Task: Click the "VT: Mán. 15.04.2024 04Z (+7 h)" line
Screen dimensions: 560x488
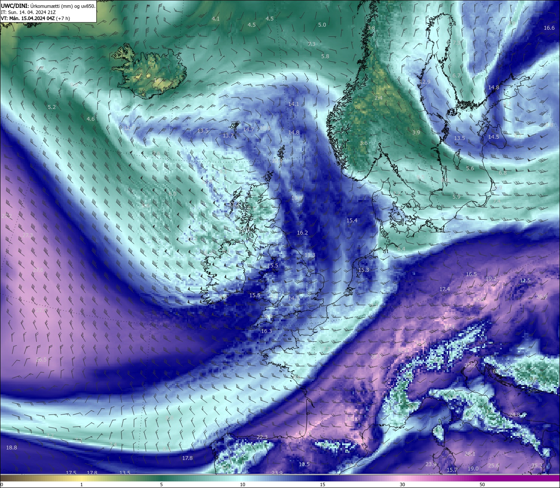Action: [35, 18]
